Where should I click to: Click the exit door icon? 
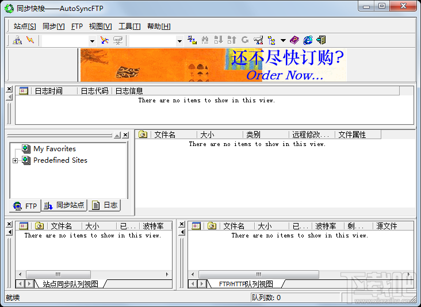[321, 40]
